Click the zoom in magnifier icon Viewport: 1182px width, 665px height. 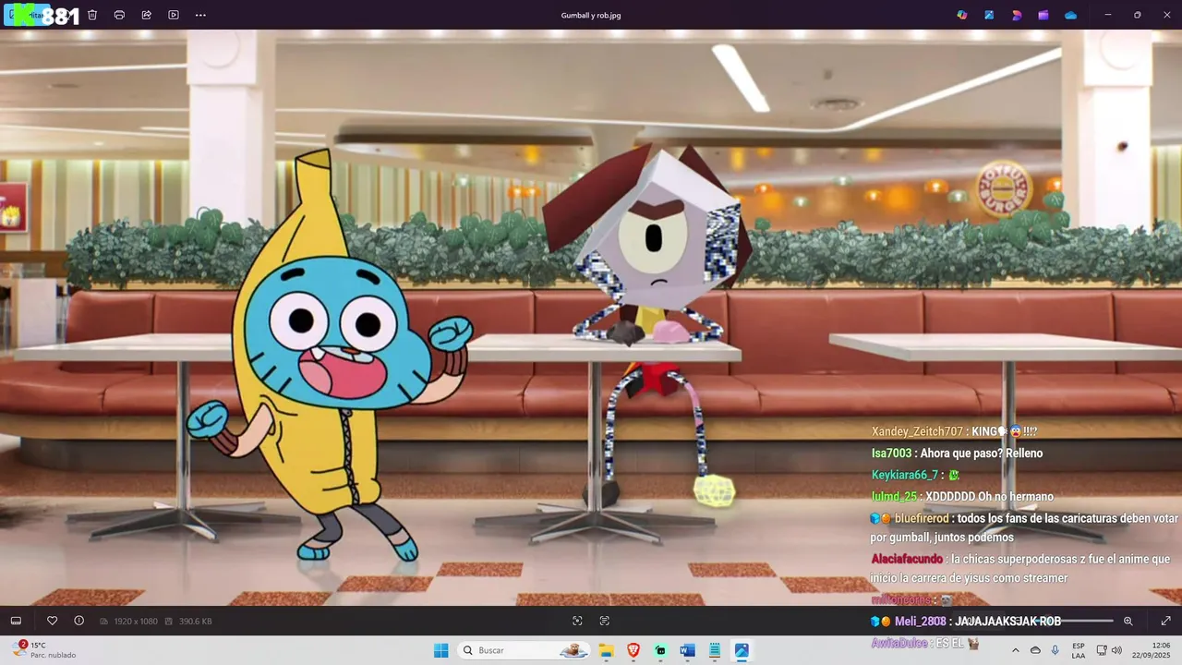[1128, 621]
